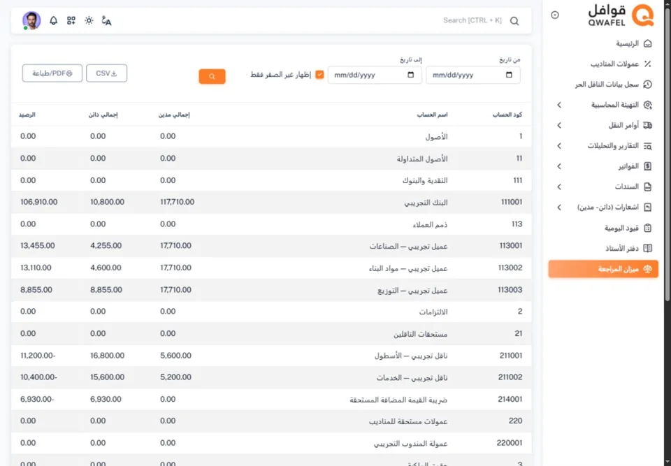Screen dimensions: 671x466
Task: Expand أوامر النقل submenu chevron
Action: coord(559,125)
